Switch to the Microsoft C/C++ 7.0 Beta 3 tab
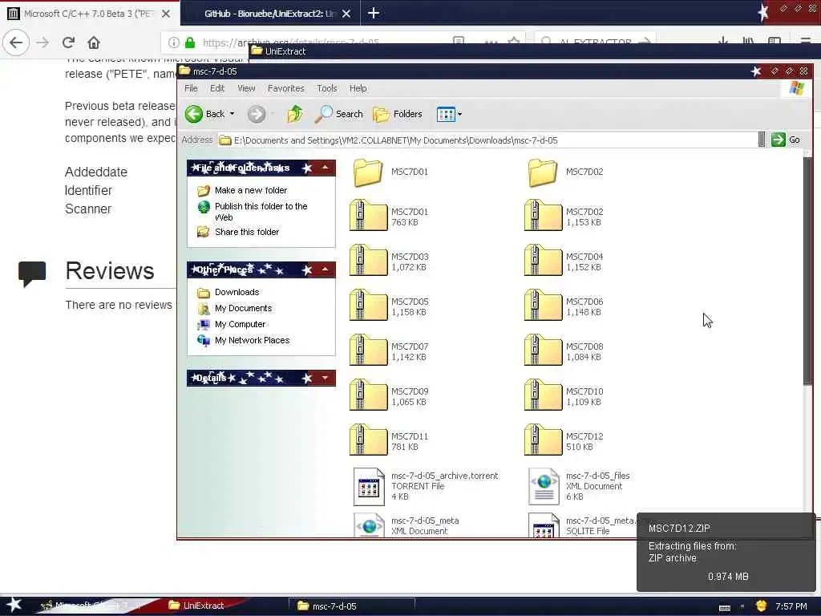 point(87,14)
